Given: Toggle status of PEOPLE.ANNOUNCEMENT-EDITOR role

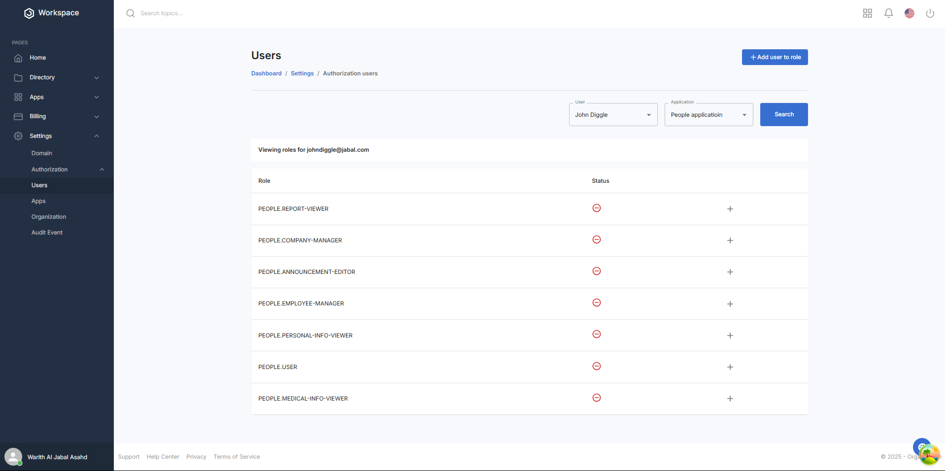Looking at the screenshot, I should [596, 271].
